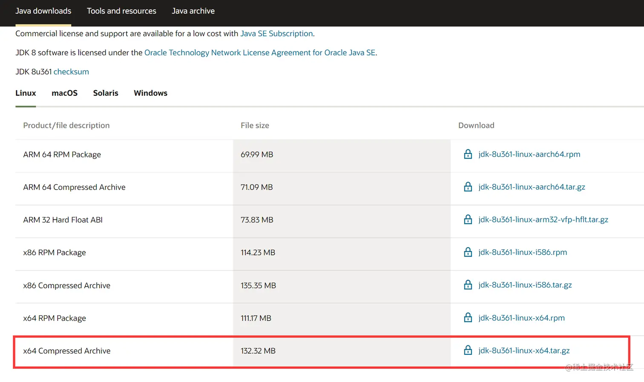Open the Java downloads tab
This screenshot has height=382, width=644.
[x=43, y=11]
